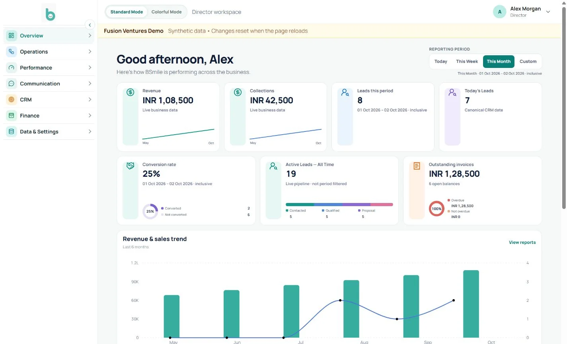Open the View reports link
The width and height of the screenshot is (567, 344).
[x=522, y=242]
